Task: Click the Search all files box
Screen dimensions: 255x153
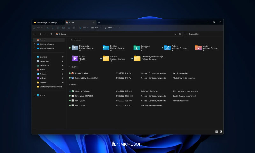Action: [x=203, y=34]
